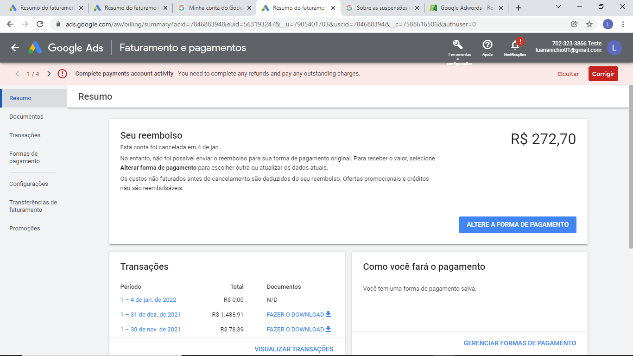Click the R$ 1.488,91 total value
Screen dimensions: 633x356
(228, 315)
